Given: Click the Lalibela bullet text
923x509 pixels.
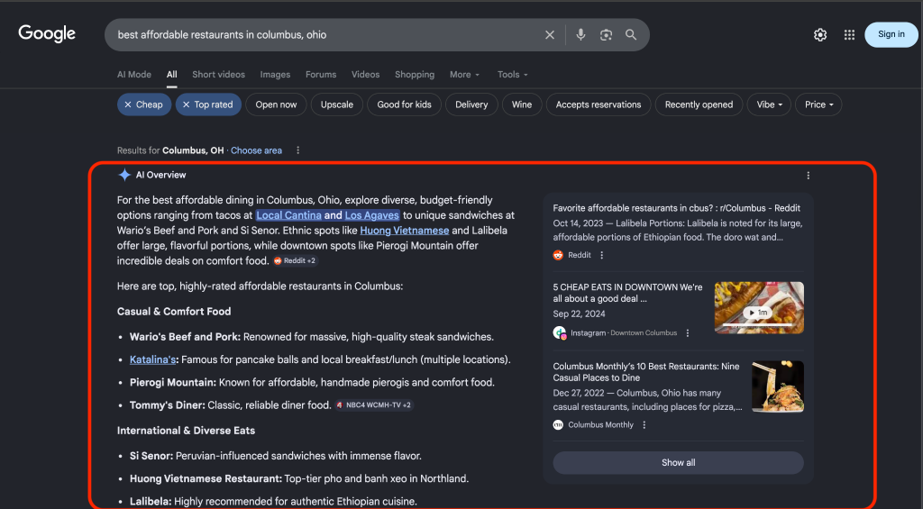Looking at the screenshot, I should tap(274, 502).
